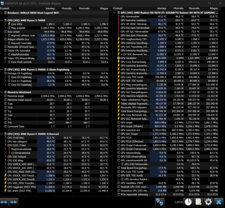Click clock icon beside GPU FCLK (Effective)
The height and width of the screenshot is (208, 225).
[118, 141]
